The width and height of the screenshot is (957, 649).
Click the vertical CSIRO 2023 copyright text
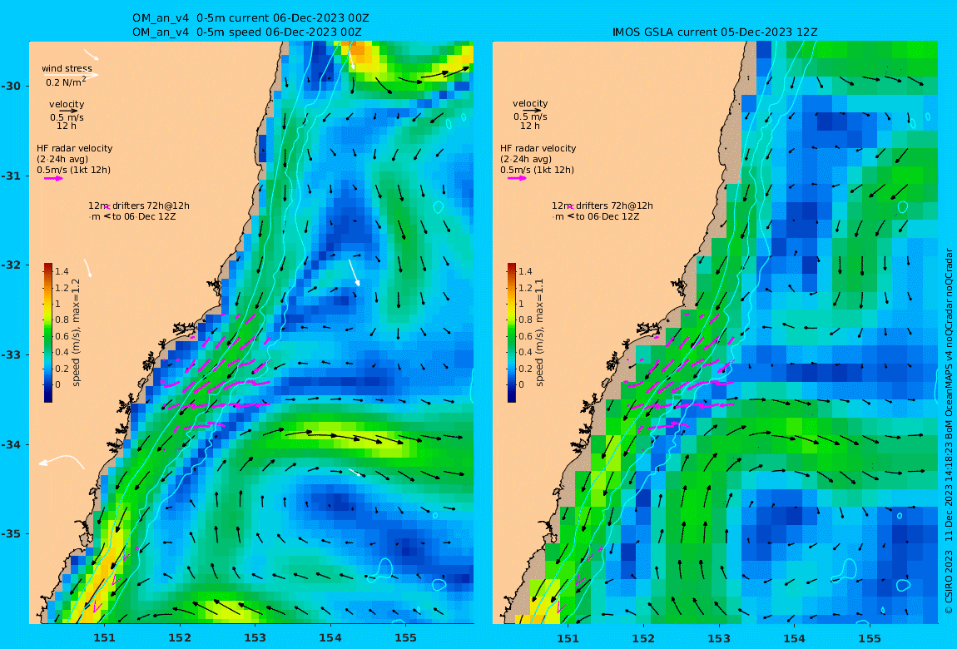click(x=949, y=431)
